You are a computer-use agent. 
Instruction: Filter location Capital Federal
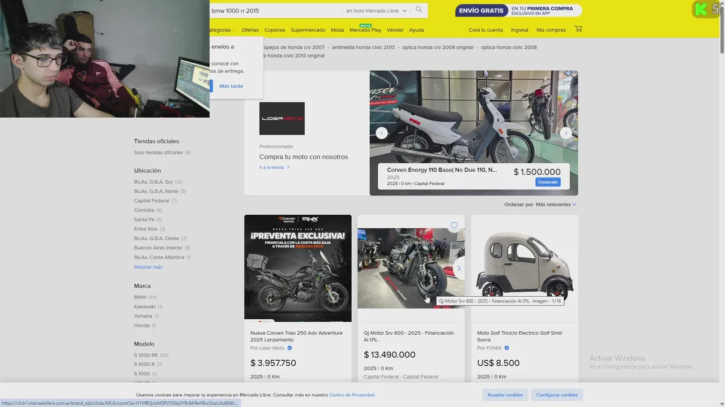click(155, 201)
